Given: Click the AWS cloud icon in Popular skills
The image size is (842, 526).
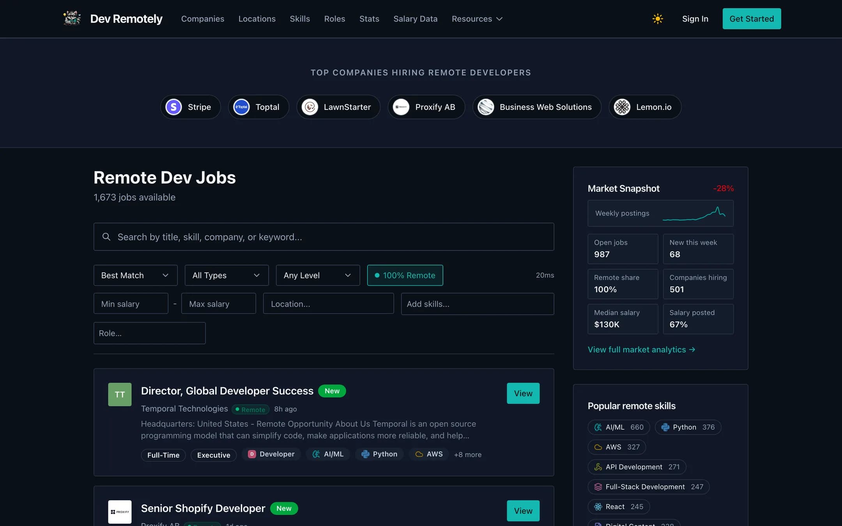Looking at the screenshot, I should pyautogui.click(x=598, y=447).
